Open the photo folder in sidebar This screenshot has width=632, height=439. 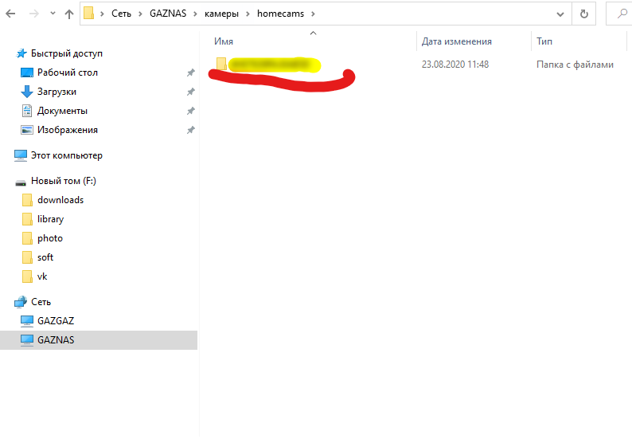(x=50, y=238)
